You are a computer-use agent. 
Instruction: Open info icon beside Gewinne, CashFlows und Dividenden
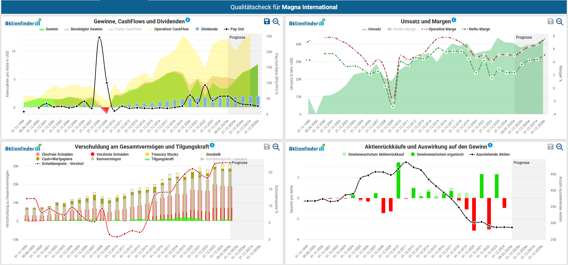pyautogui.click(x=188, y=20)
